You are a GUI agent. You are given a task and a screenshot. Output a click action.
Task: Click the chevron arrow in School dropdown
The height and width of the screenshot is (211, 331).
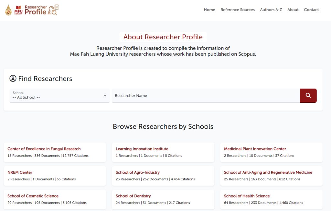[x=105, y=96]
